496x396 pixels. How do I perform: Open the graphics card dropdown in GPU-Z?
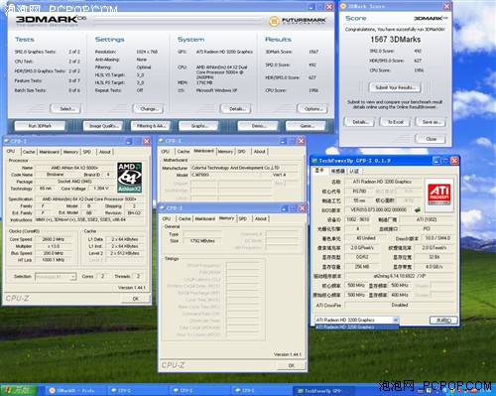tap(395, 320)
